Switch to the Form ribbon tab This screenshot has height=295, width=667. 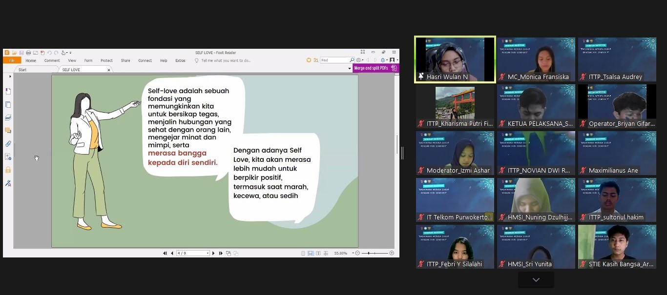[x=88, y=60]
